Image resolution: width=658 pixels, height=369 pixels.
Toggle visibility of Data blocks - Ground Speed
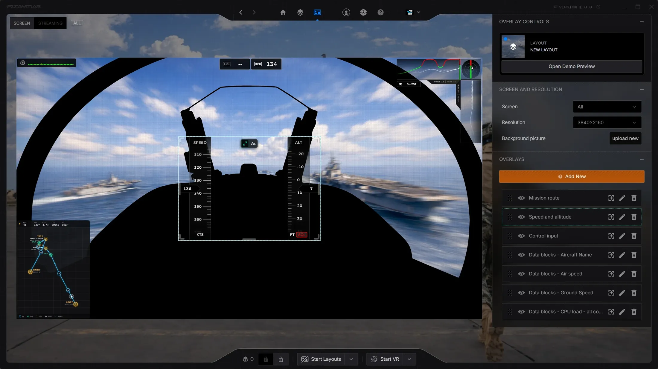point(521,293)
